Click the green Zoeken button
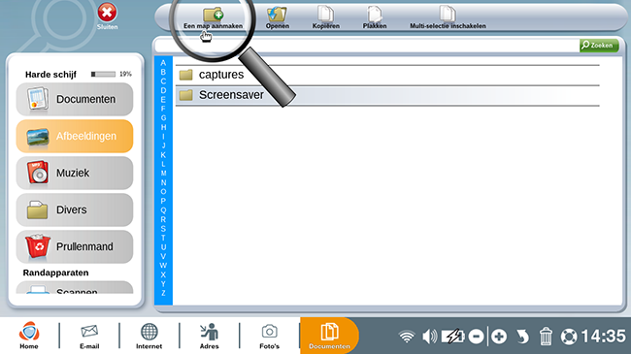This screenshot has height=354, width=631. coord(599,45)
